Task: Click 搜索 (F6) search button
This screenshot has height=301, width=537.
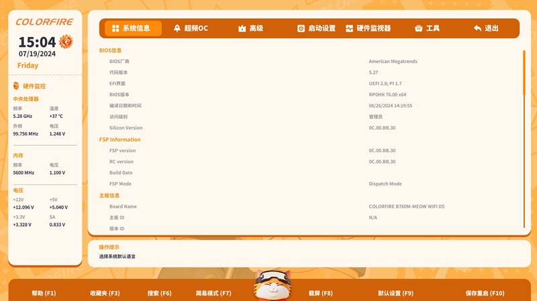Action: click(160, 293)
